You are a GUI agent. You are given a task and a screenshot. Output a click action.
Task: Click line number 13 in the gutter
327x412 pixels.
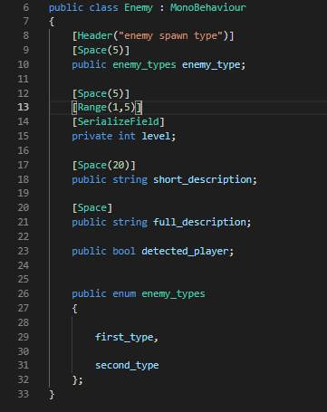click(x=24, y=107)
